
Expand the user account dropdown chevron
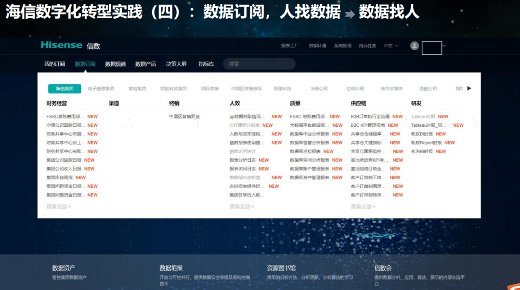[444, 46]
